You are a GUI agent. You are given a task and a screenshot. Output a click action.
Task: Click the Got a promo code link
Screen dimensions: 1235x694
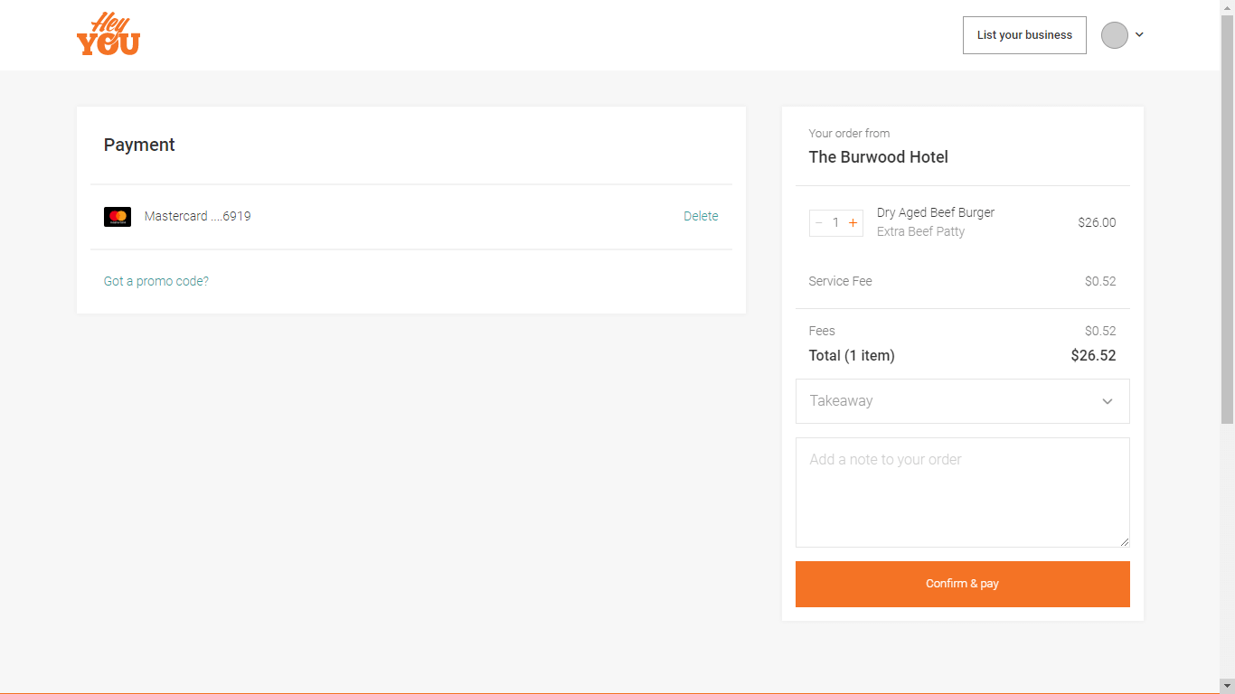tap(156, 281)
